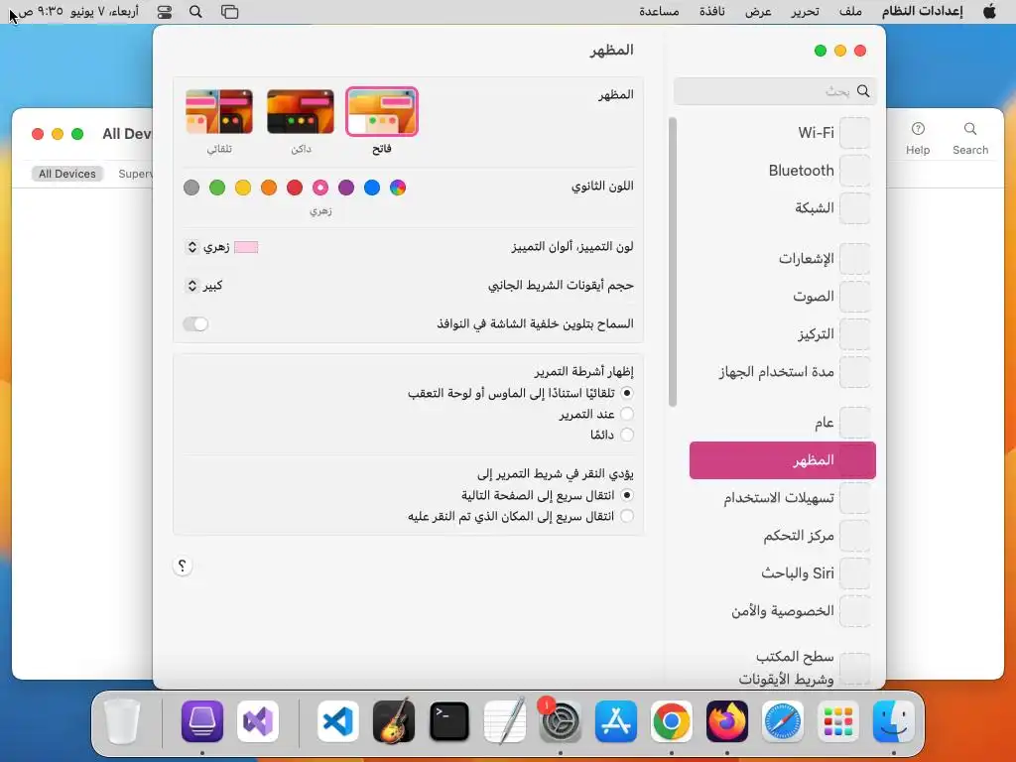Open Visual Studio (purple) in Dock
The height and width of the screenshot is (762, 1016).
[x=258, y=721]
